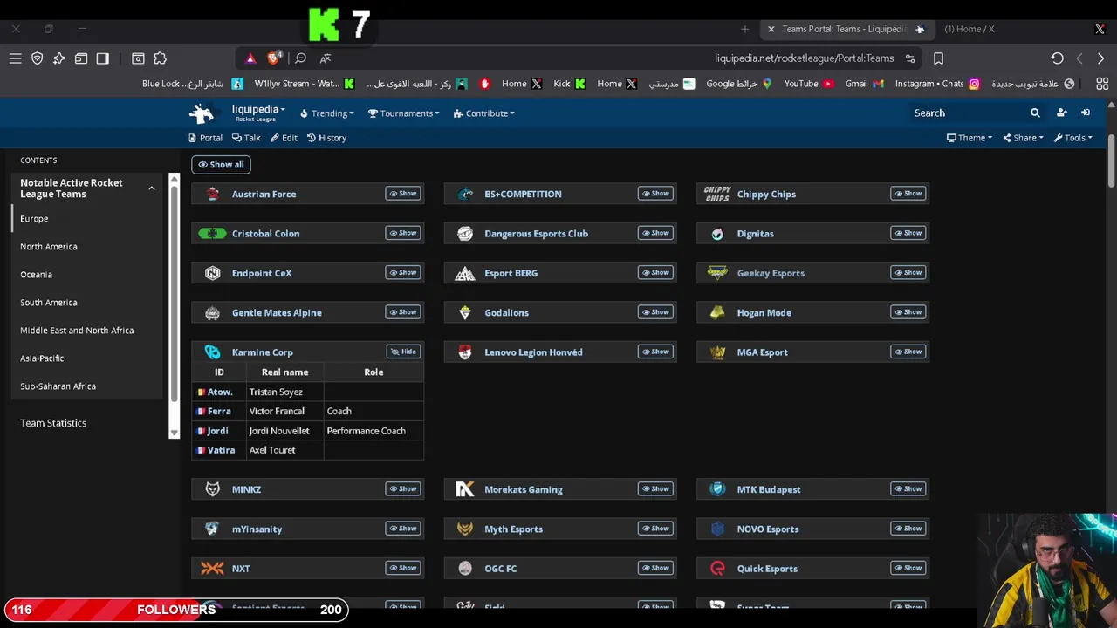Open the Vatira player link
This screenshot has height=628, width=1117.
tap(221, 450)
